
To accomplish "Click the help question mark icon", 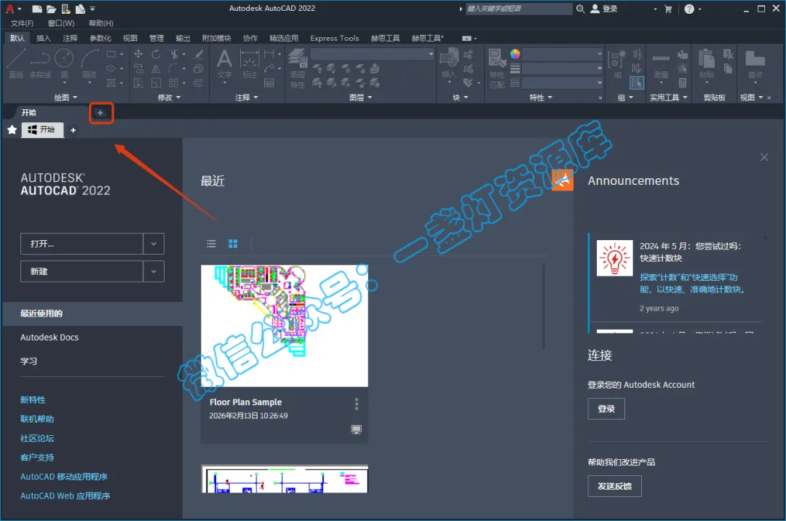I will pyautogui.click(x=689, y=9).
